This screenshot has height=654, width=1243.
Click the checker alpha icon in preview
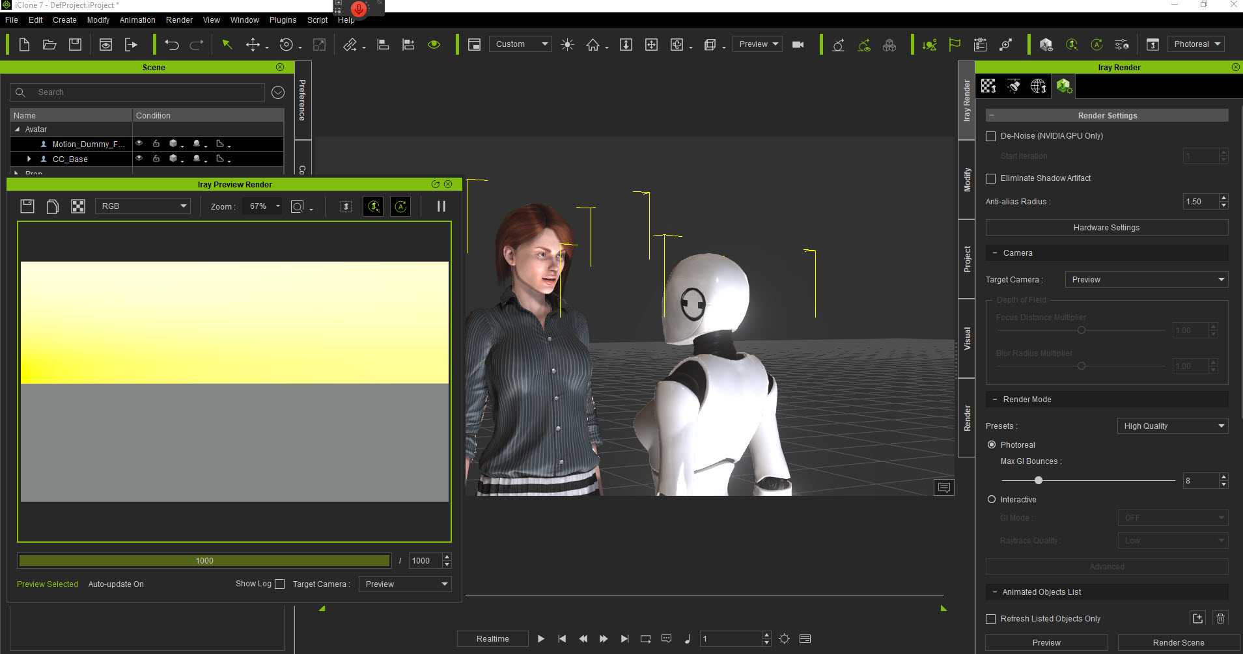pyautogui.click(x=78, y=206)
